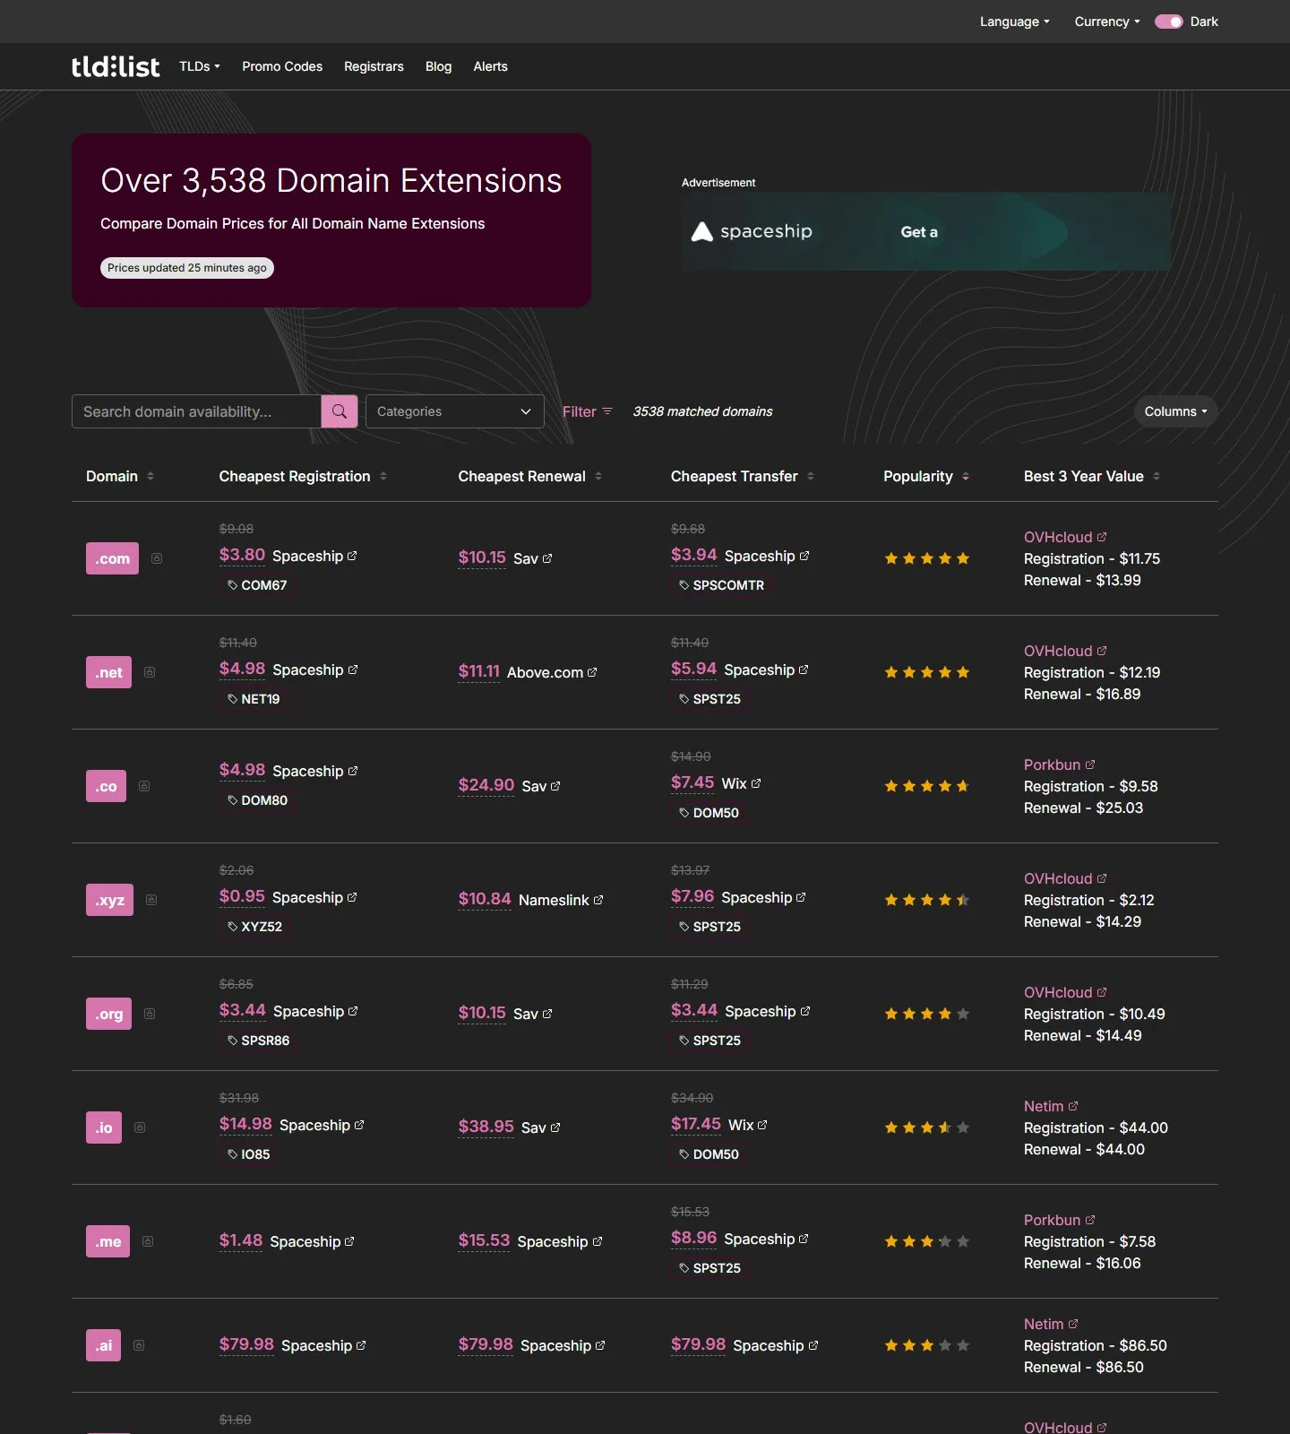This screenshot has height=1434, width=1290.
Task: Expand the Filter options
Action: pyautogui.click(x=588, y=411)
